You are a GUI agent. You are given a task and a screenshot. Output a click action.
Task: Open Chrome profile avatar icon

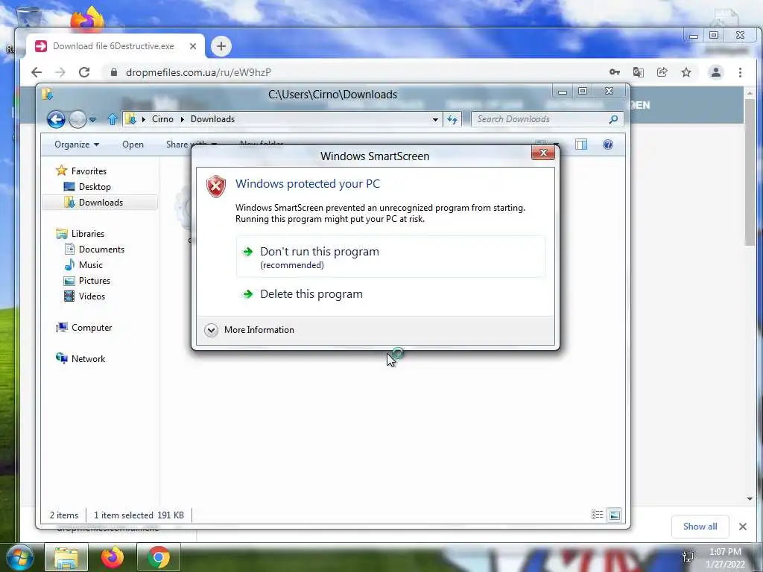716,72
